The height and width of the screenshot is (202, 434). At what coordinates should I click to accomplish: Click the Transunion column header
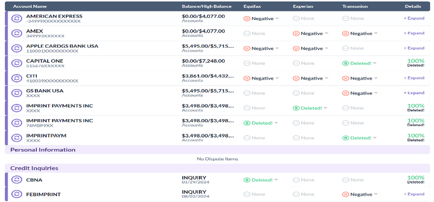355,6
